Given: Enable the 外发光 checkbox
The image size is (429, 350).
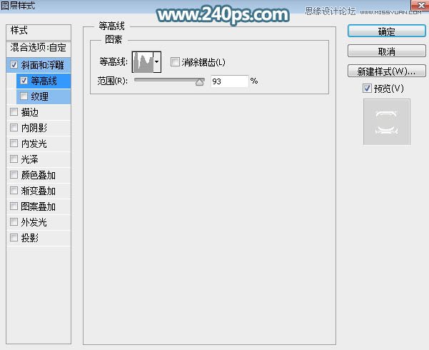Looking at the screenshot, I should (x=14, y=222).
